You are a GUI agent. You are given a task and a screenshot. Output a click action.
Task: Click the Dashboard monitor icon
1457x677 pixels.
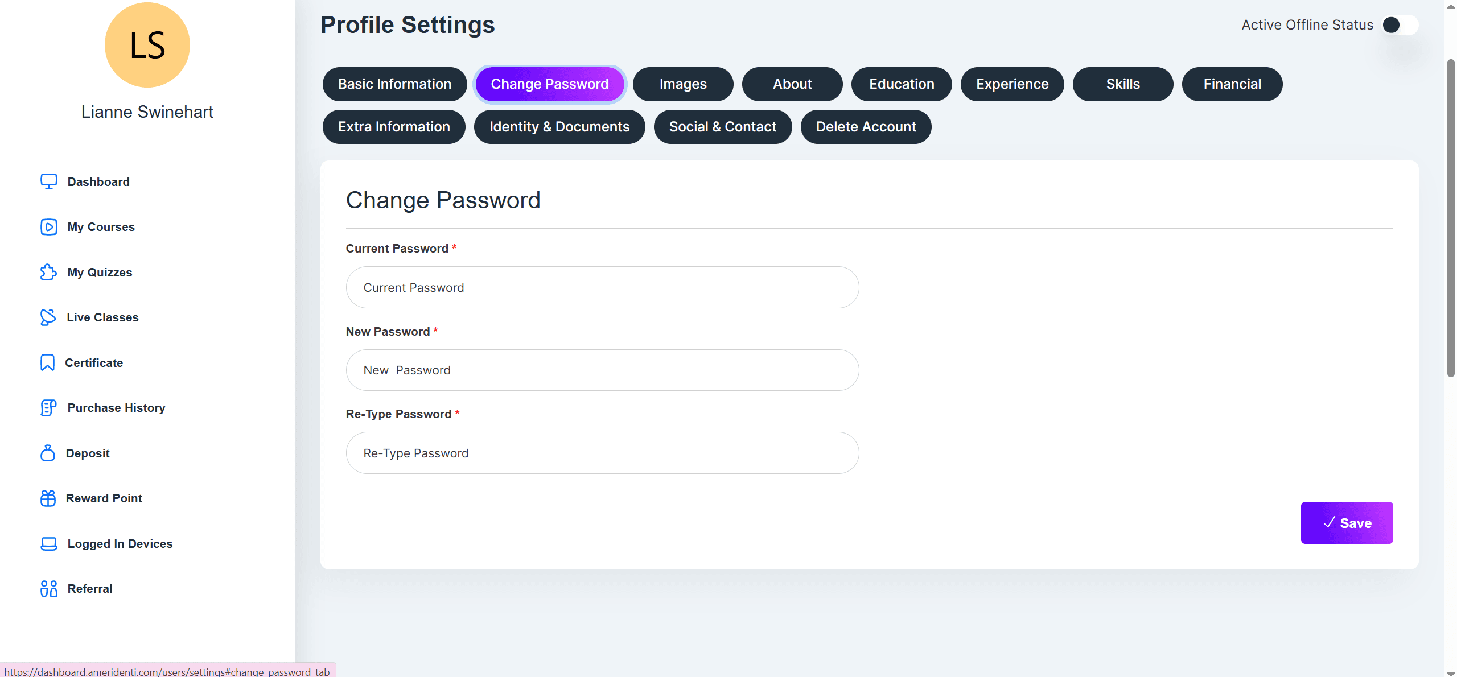(x=48, y=181)
